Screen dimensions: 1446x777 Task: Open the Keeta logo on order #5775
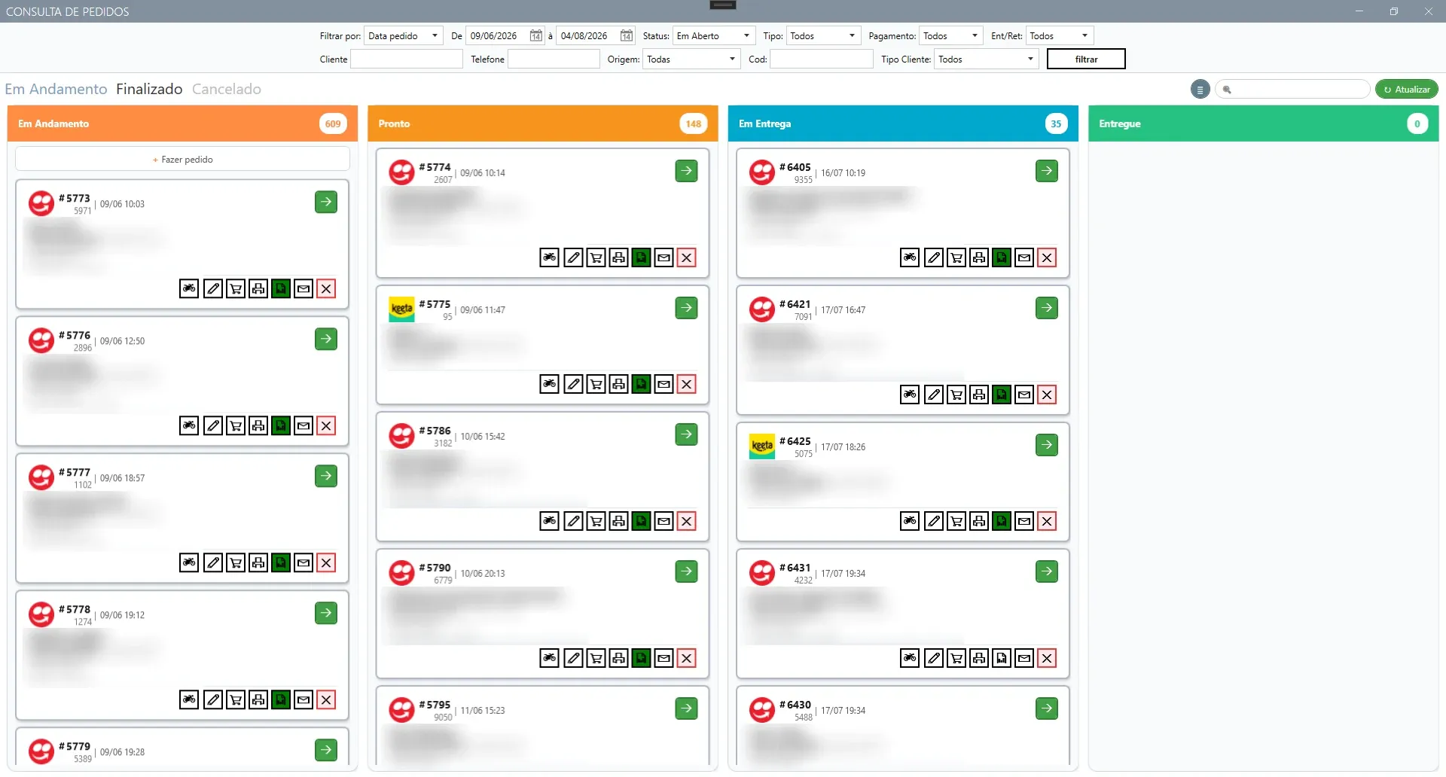(402, 309)
